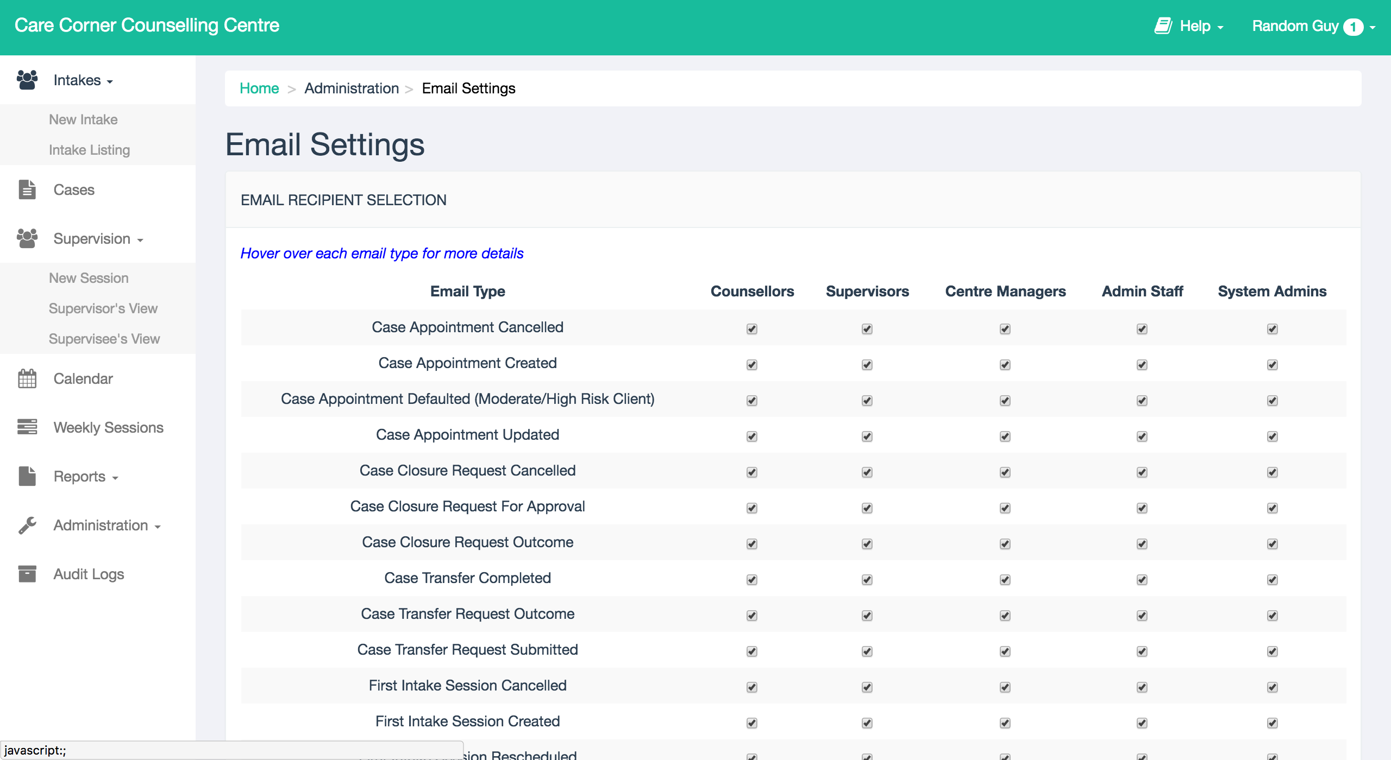Viewport: 1391px width, 760px height.
Task: Uncheck Counsellors for First Intake Session Cancelled
Action: click(752, 687)
